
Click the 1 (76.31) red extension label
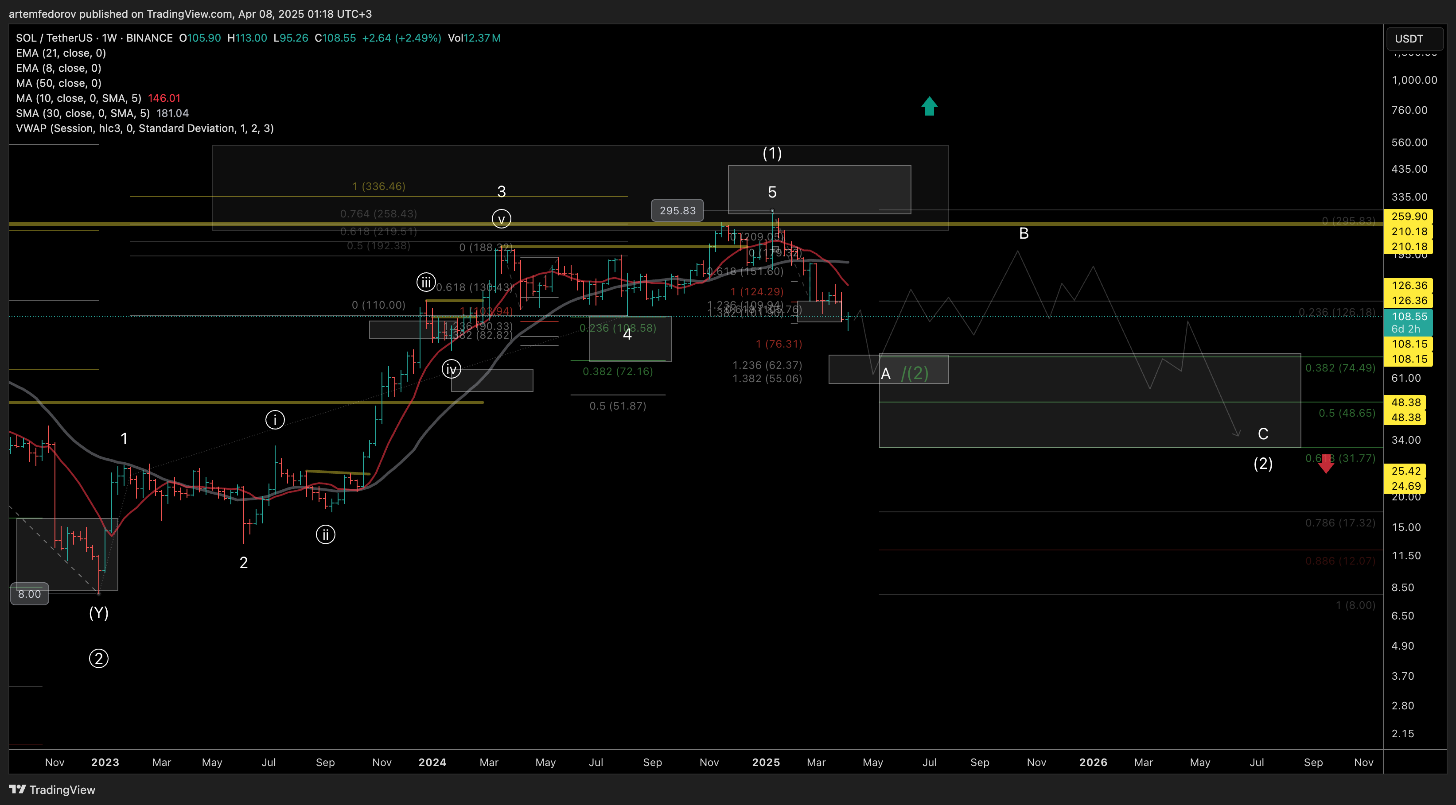[779, 344]
